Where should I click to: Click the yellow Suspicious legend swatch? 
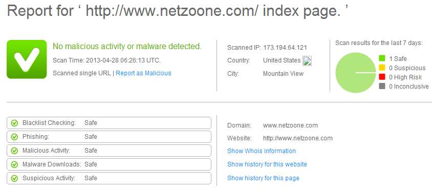click(x=382, y=68)
